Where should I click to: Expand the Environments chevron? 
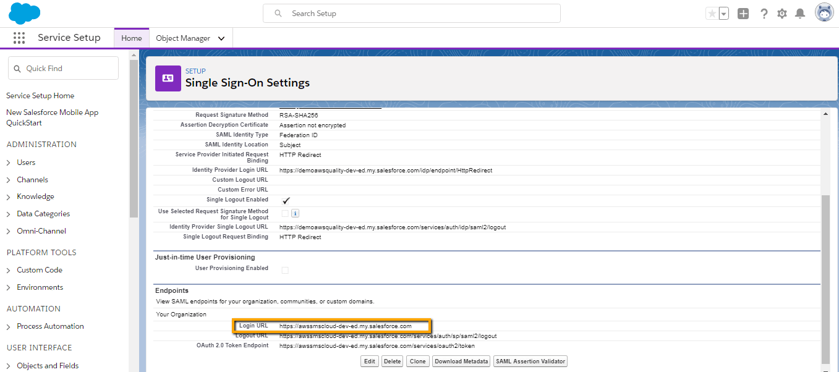click(x=9, y=288)
